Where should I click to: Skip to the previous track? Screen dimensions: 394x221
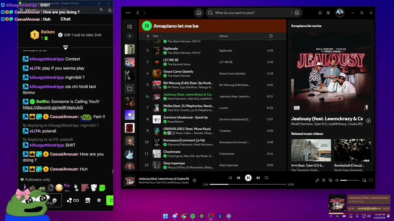pyautogui.click(x=238, y=178)
